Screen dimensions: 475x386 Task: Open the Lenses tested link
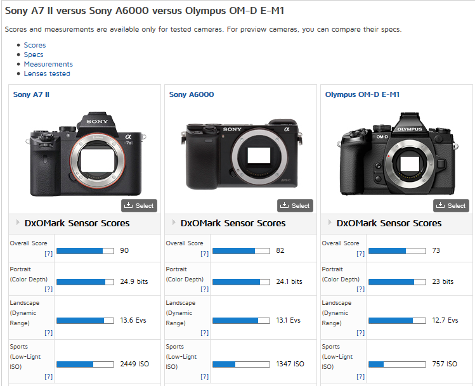point(47,74)
